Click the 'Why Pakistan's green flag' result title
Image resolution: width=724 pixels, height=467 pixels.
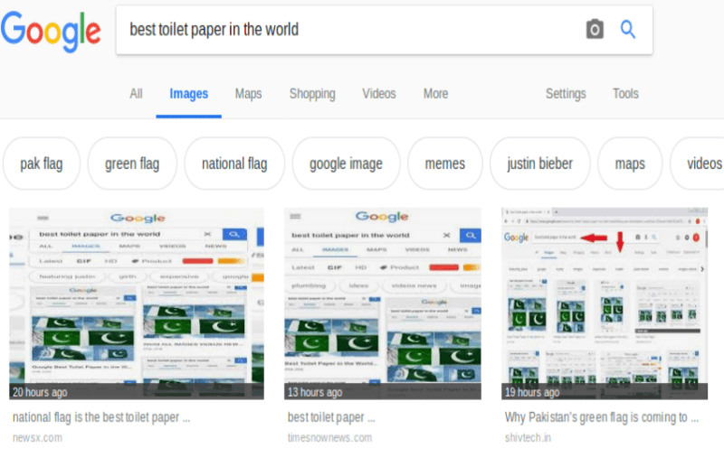602,417
